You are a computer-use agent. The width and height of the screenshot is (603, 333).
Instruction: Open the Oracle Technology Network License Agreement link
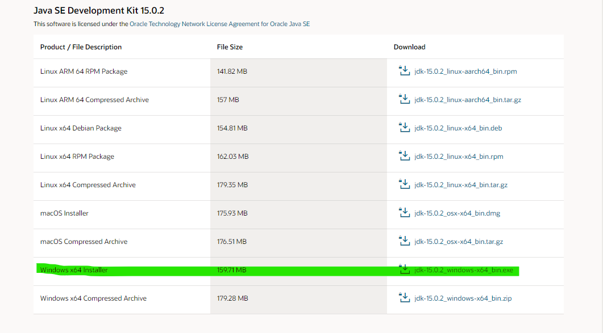coord(219,24)
